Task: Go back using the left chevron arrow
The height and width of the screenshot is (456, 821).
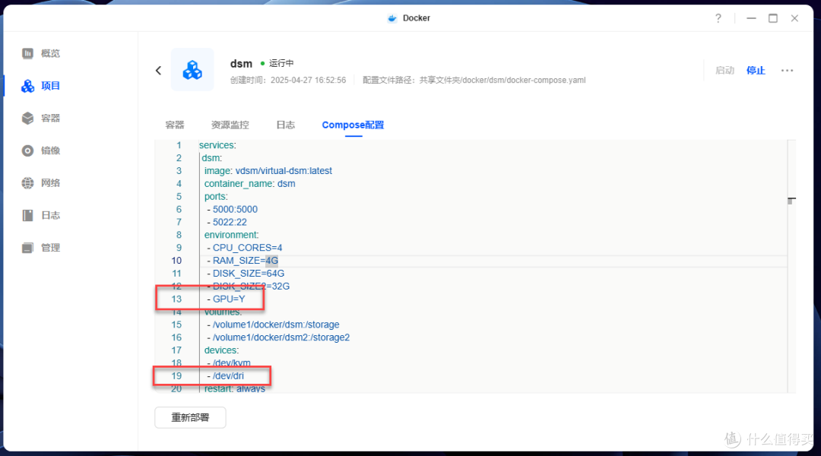Action: [x=158, y=70]
